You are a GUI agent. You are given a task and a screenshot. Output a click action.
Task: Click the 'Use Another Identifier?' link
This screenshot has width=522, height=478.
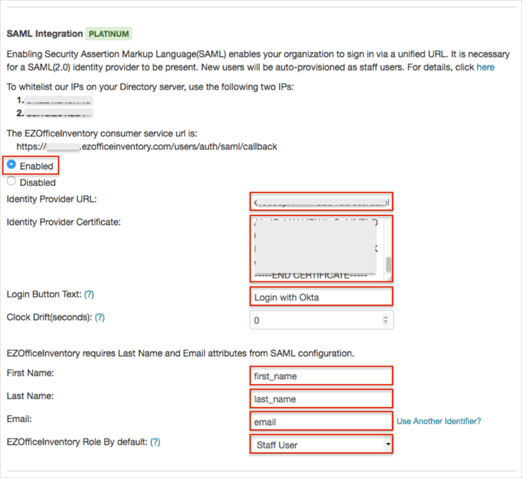click(x=438, y=421)
